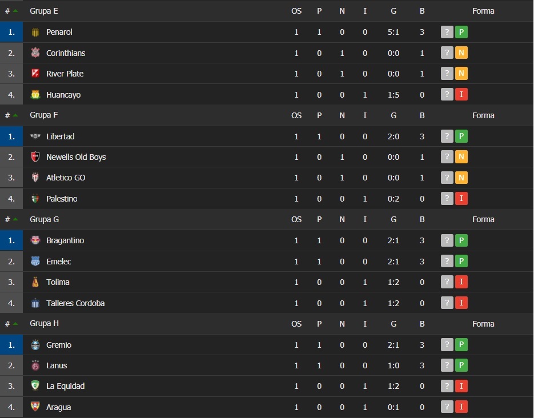The width and height of the screenshot is (534, 418).
Task: Click the La Equidad shield icon
Action: [35, 386]
